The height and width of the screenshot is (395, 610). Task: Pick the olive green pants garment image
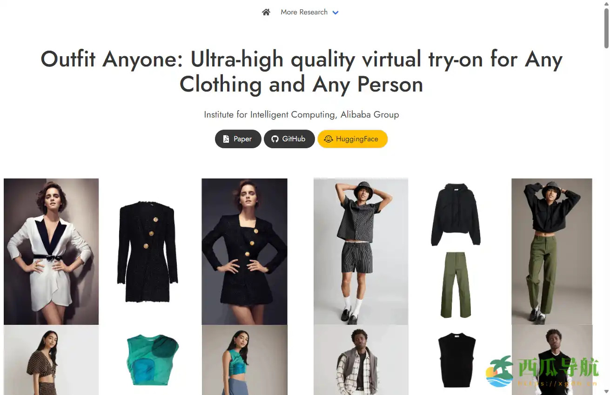(x=456, y=285)
